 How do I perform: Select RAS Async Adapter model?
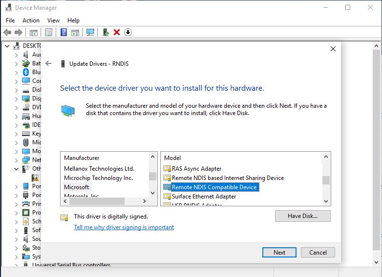[196, 169]
